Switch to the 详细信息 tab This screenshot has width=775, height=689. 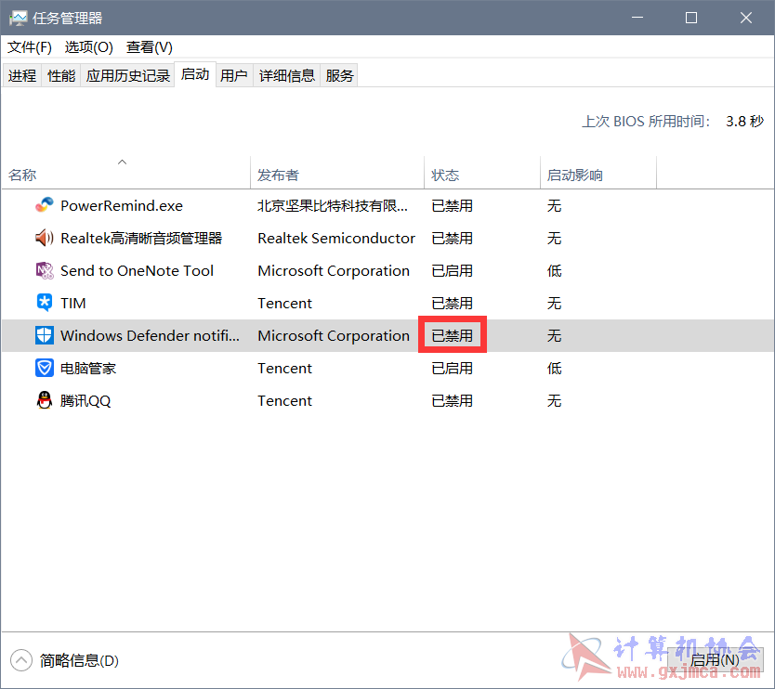pos(287,75)
